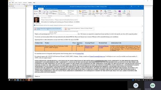Click Save icon in Outlook quick access toolbar
The width and height of the screenshot is (161, 90).
tap(35, 6)
